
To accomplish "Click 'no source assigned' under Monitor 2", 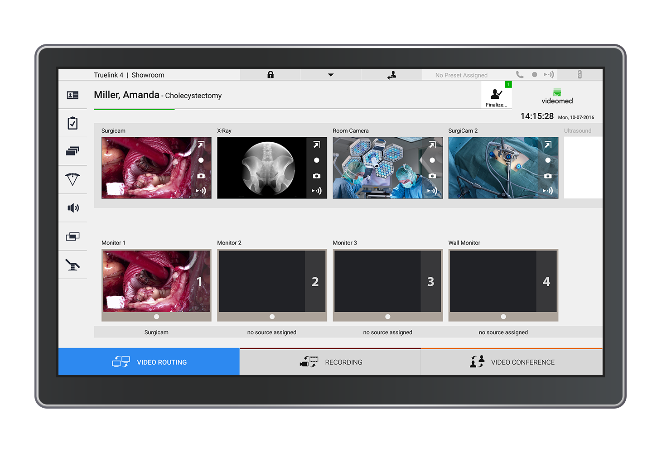I will 272,333.
